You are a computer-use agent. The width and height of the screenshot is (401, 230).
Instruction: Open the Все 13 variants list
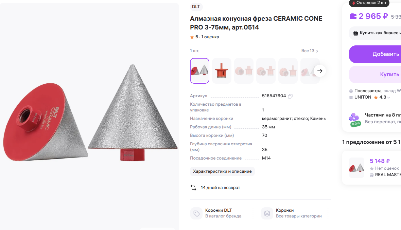pos(310,51)
